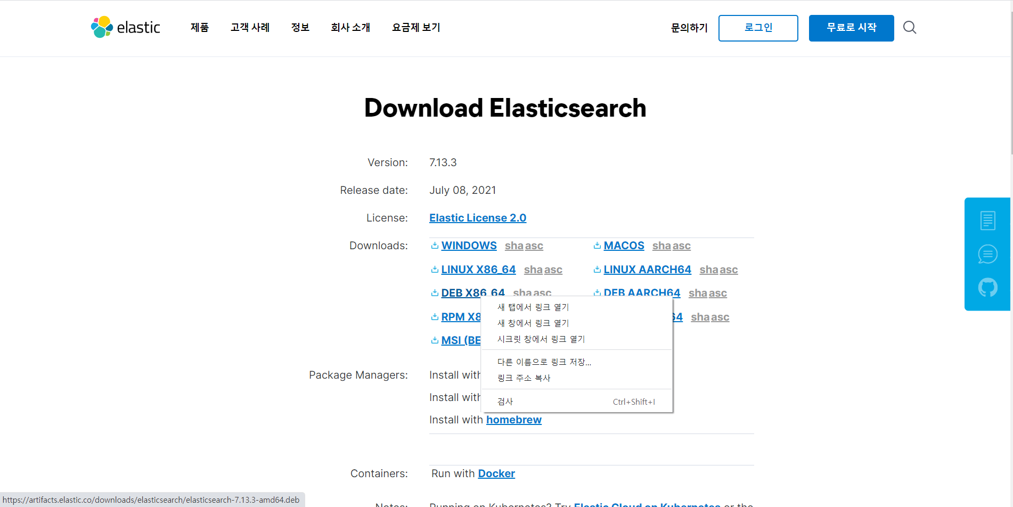The width and height of the screenshot is (1013, 507).
Task: Click the Elastic logo in header
Action: point(126,27)
